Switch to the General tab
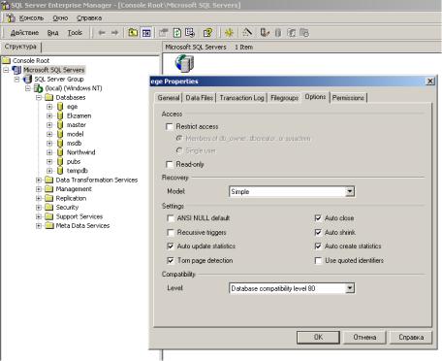Viewport: 442px width, 361px height. pyautogui.click(x=169, y=98)
